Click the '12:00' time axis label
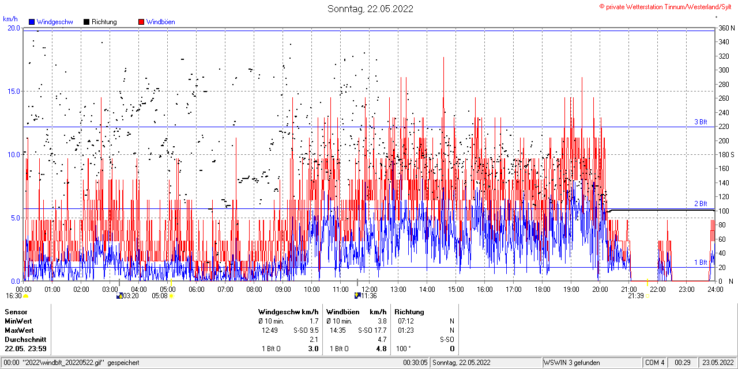Viewport: 738px width, 369px height. tap(370, 289)
